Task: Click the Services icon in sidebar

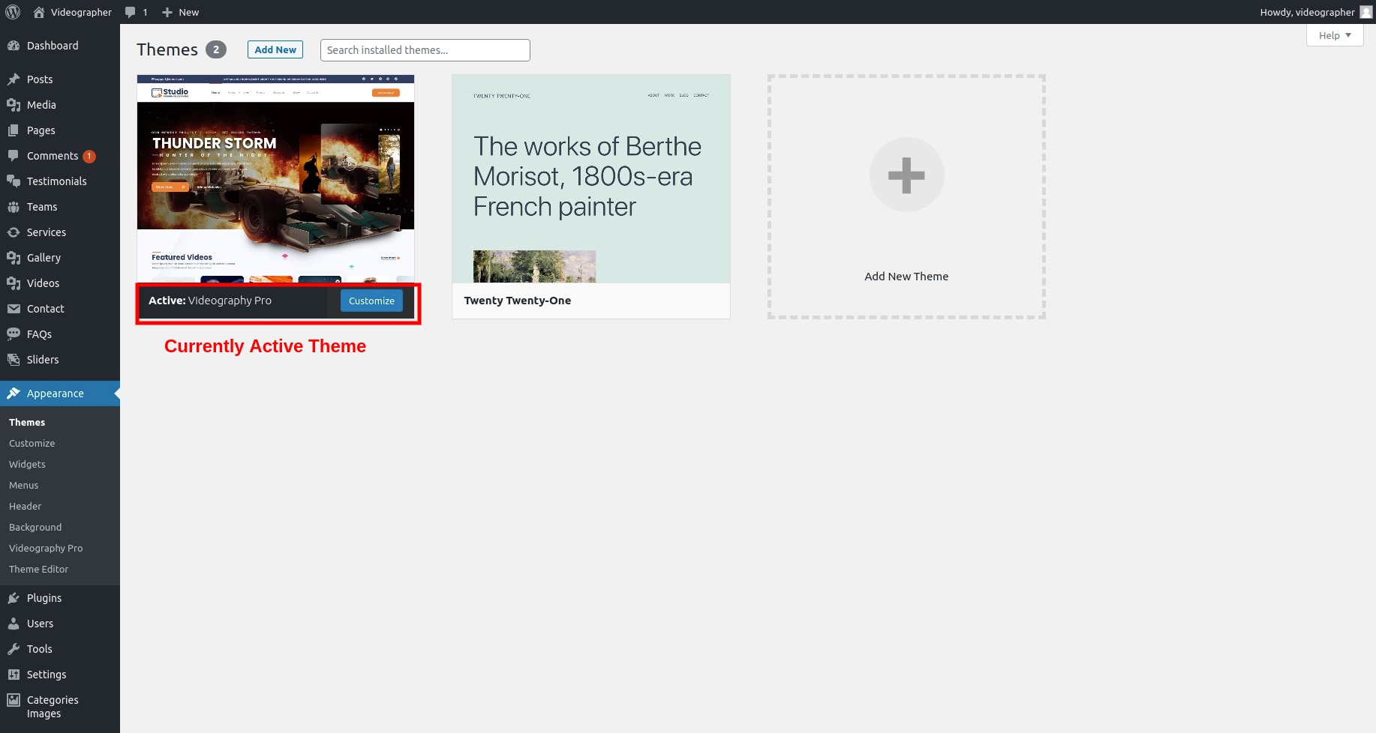Action: 14,232
